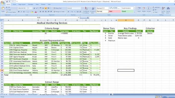
Task: Open the Documentation sheet tab
Action: click(x=33, y=94)
